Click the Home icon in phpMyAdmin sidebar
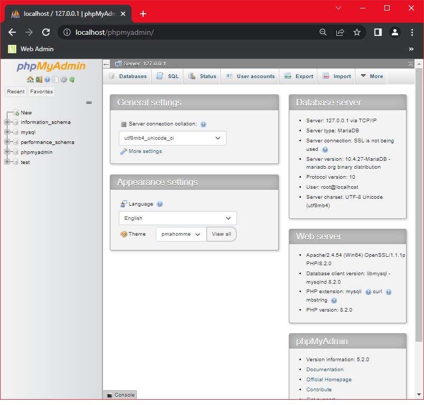 30,80
